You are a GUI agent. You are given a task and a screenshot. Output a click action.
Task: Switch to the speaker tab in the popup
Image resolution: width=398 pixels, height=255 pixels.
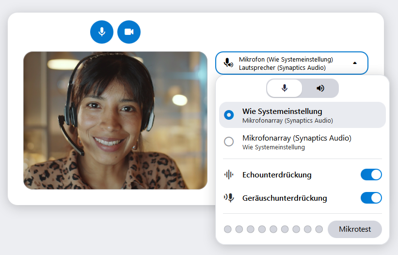pos(320,88)
